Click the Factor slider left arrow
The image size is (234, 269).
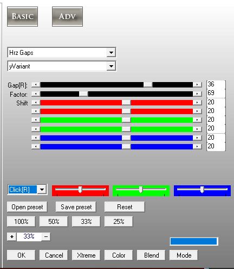36,94
